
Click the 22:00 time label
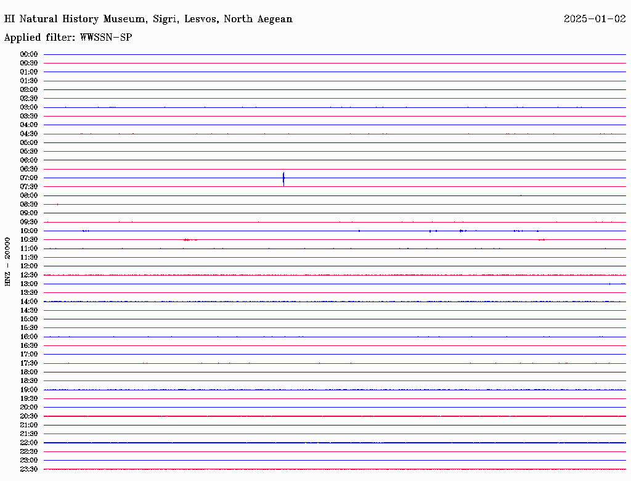(x=29, y=443)
